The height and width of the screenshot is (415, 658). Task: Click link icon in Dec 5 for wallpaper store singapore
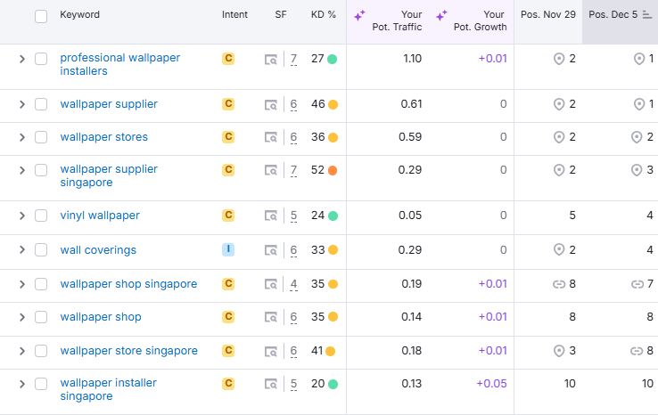click(x=637, y=351)
